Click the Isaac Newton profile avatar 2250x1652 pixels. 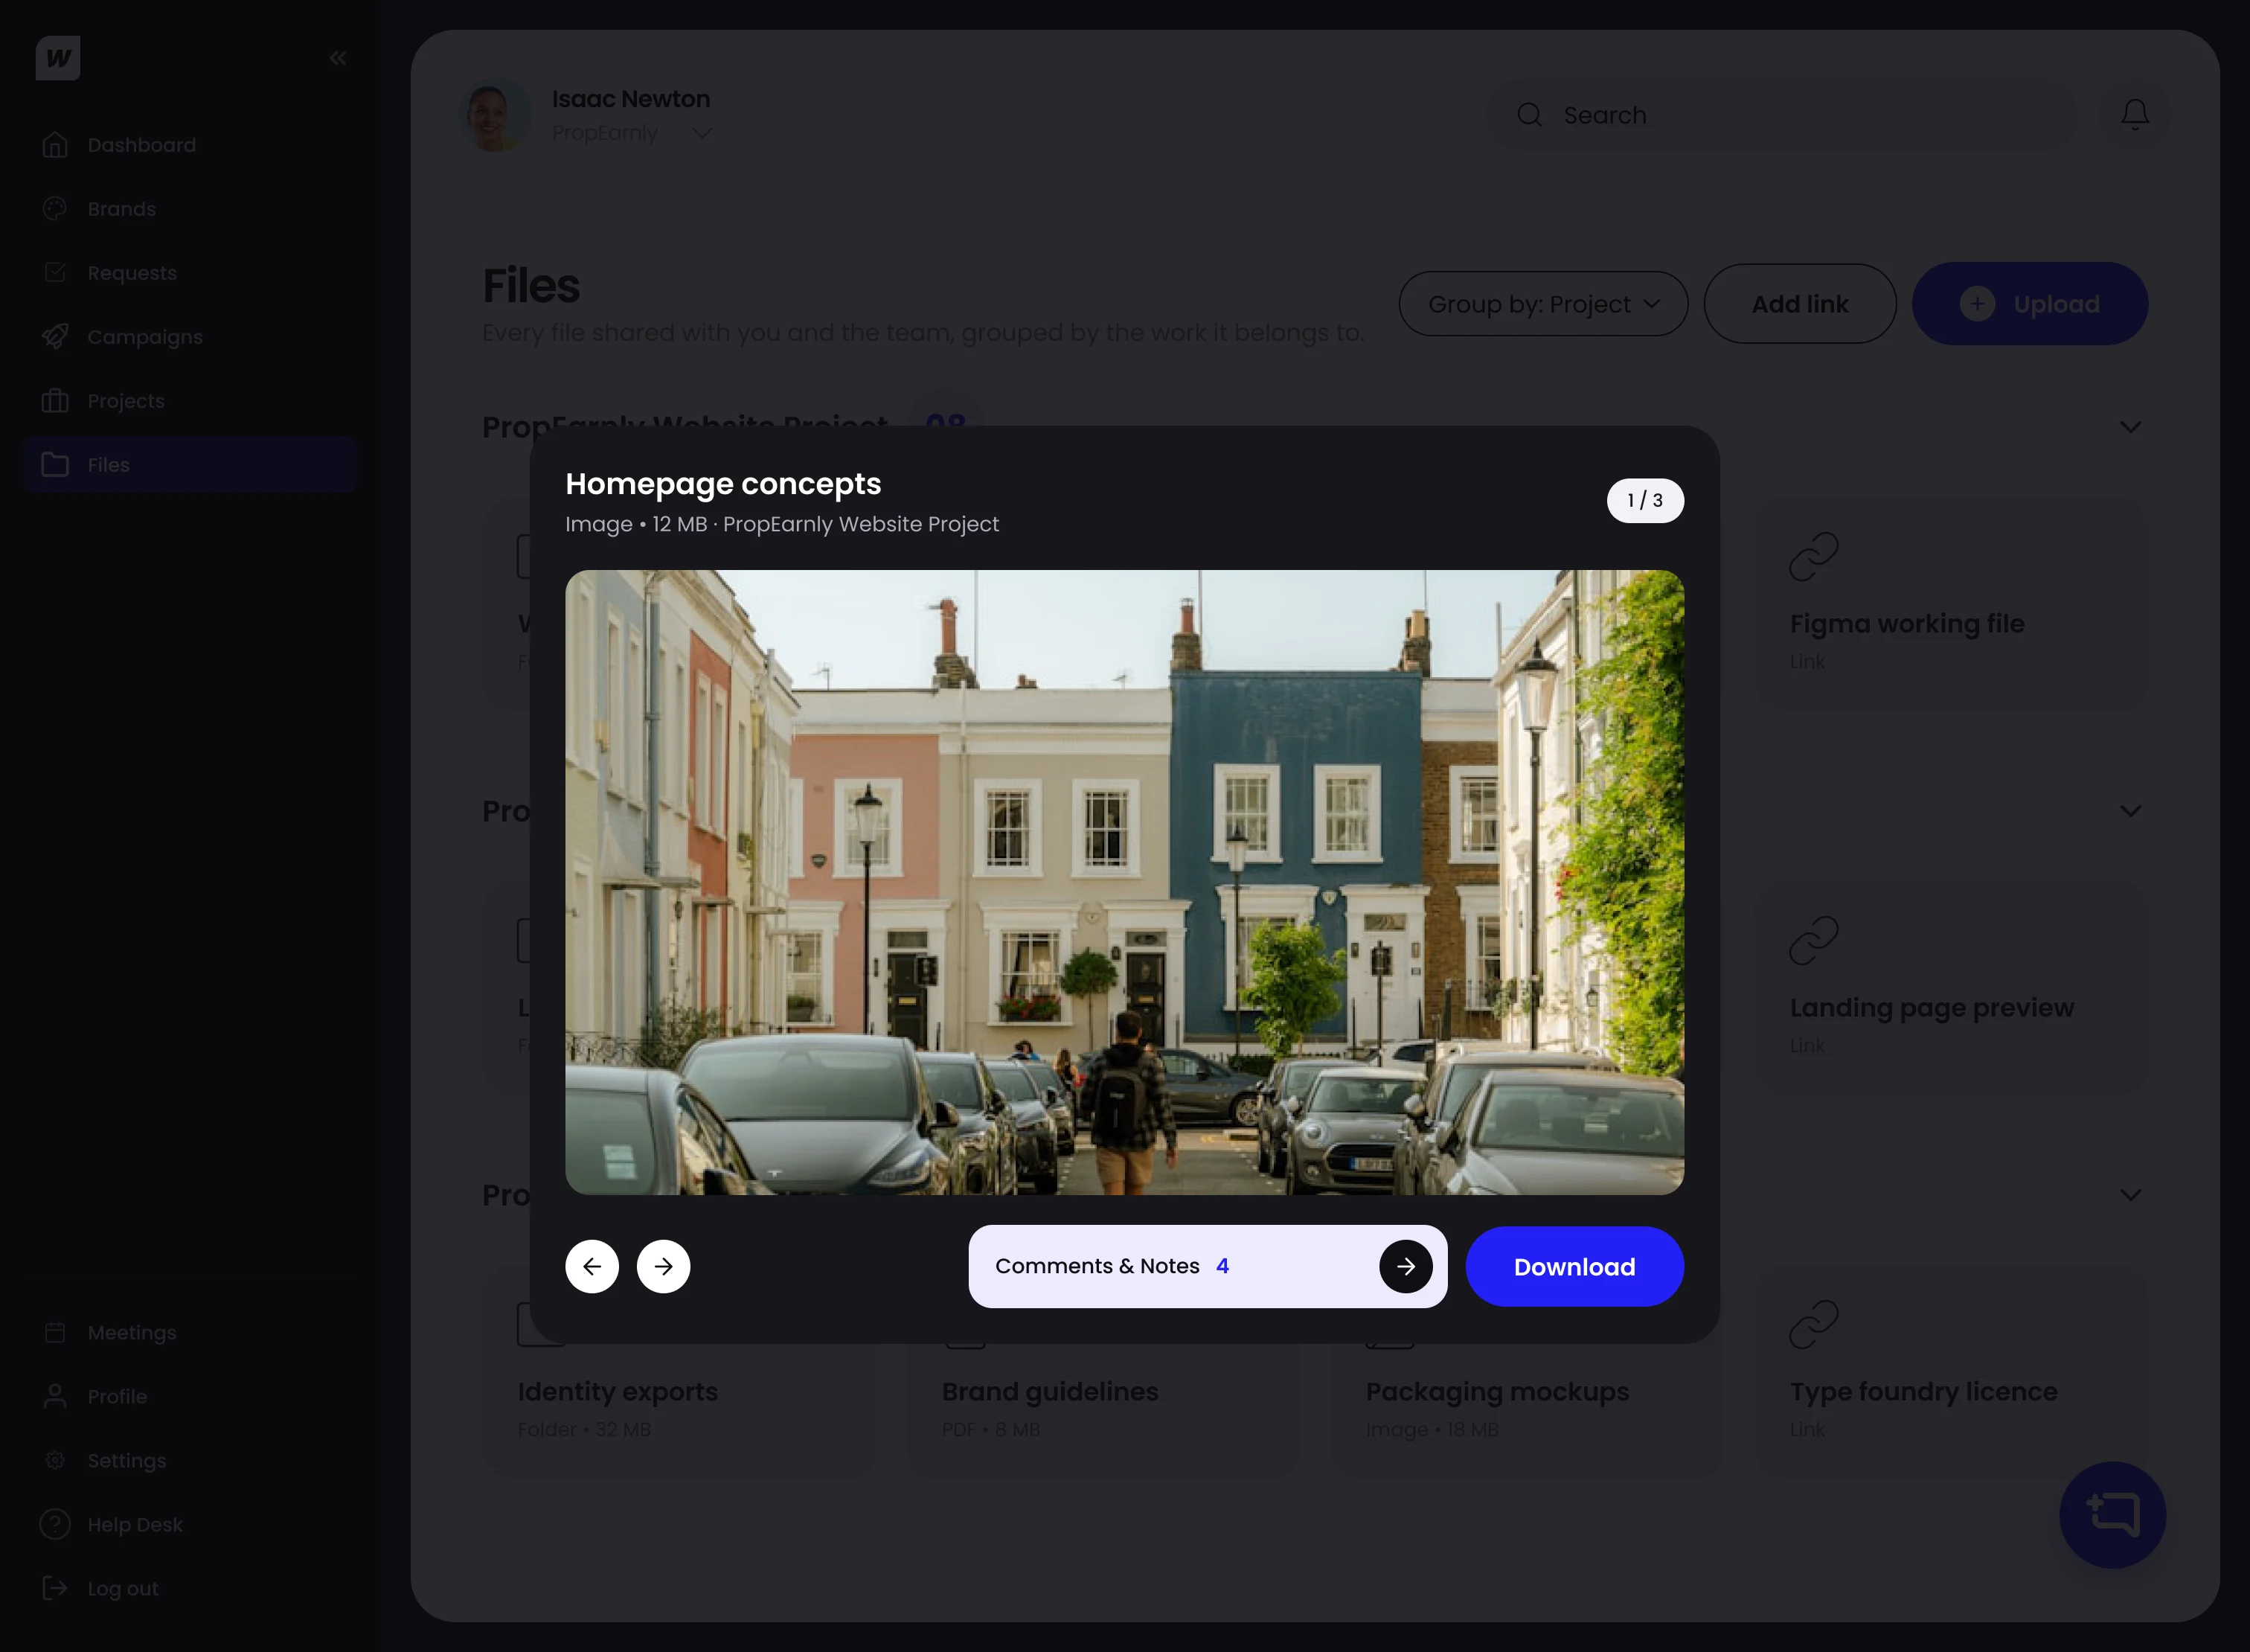[x=495, y=115]
